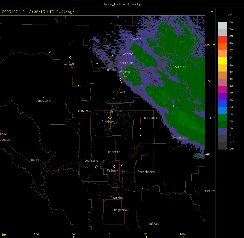Click the ThreeHills map label
Viewport: 244px width, 238px height.
pyautogui.click(x=152, y=118)
